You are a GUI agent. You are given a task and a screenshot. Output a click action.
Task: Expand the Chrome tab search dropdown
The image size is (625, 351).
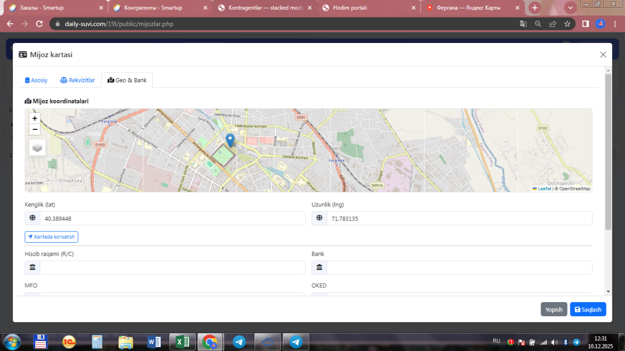(x=570, y=8)
